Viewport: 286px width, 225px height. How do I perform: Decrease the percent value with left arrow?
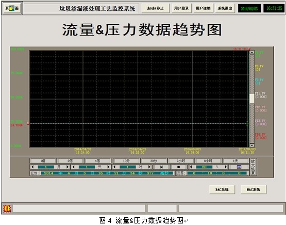pyautogui.click(x=191, y=167)
